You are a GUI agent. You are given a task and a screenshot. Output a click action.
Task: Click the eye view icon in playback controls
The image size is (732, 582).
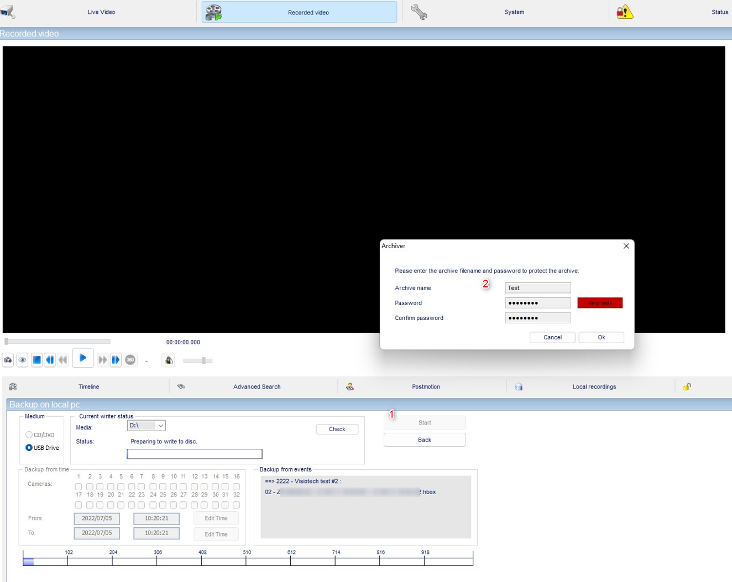pyautogui.click(x=22, y=360)
